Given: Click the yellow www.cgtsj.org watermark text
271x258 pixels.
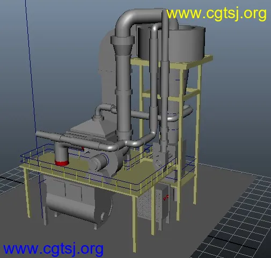Looking at the screenshot, I should click(x=216, y=14).
